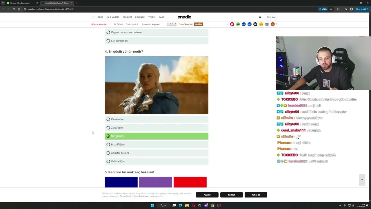Choose the 'Orijinalliğim' option
371x209 pixels.
click(x=157, y=161)
